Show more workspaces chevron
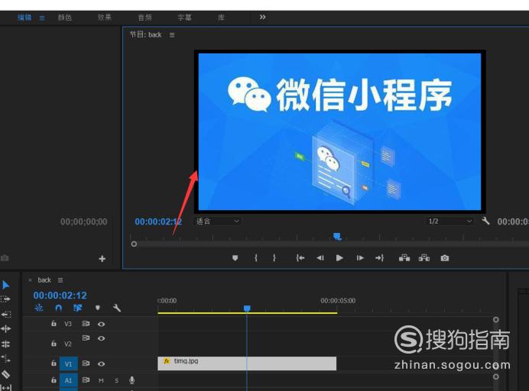Viewport: 529px width, 391px height. 262,17
